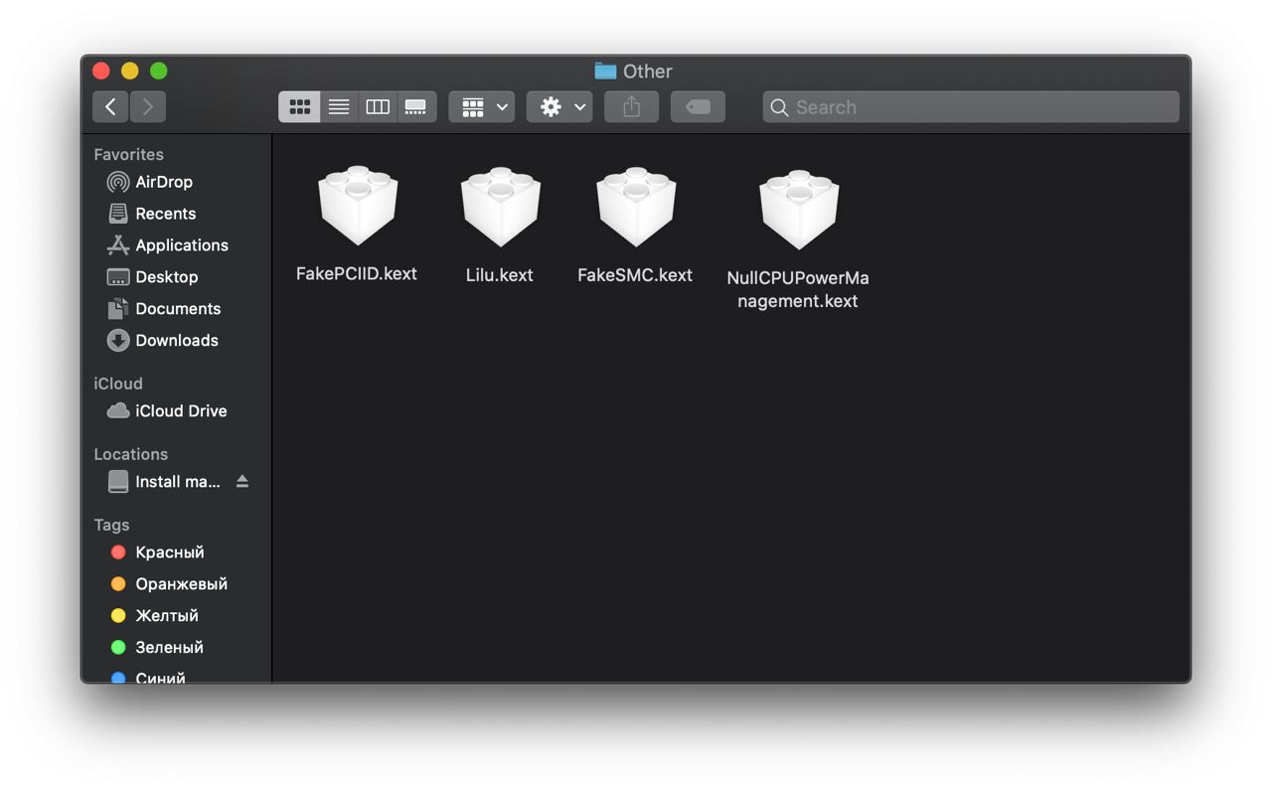Select the NullCPUPowerManagement.kext file icon
Image resolution: width=1272 pixels, height=790 pixels.
point(799,209)
